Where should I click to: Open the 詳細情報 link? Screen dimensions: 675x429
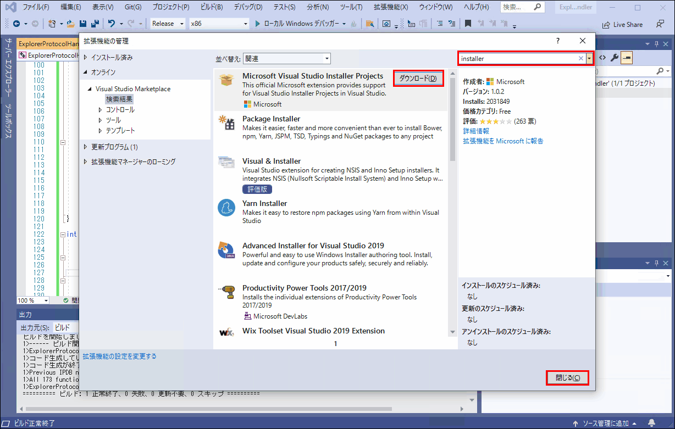click(476, 131)
